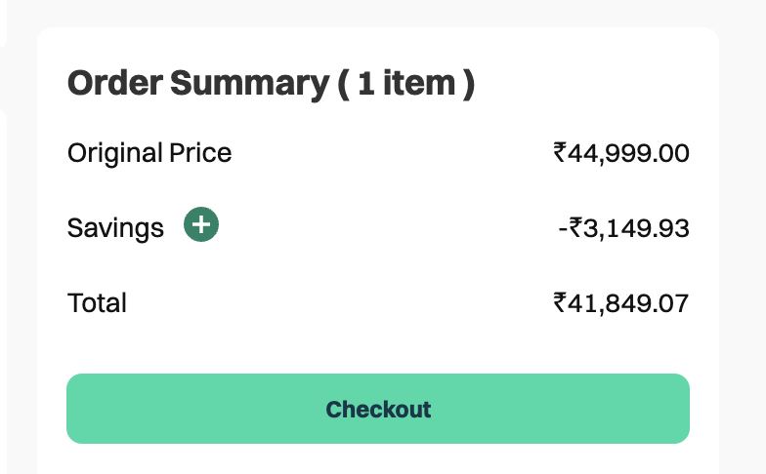Image resolution: width=766 pixels, height=474 pixels.
Task: Click the "( 1 item )" count text
Action: [x=406, y=84]
